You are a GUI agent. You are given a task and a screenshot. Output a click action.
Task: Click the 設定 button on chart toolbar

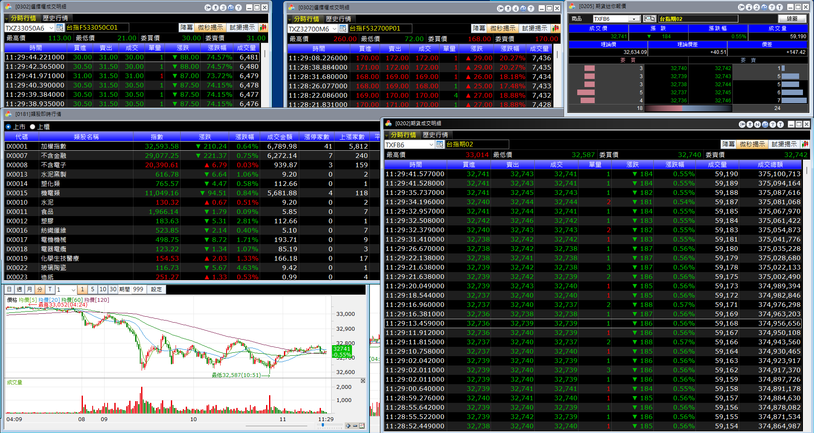click(x=156, y=290)
